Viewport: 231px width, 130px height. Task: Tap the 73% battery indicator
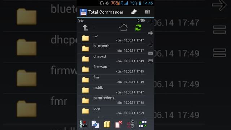coord(136,3)
